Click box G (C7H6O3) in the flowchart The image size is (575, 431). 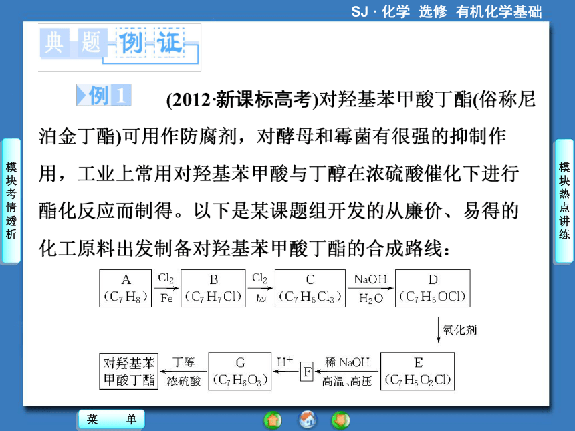point(240,371)
